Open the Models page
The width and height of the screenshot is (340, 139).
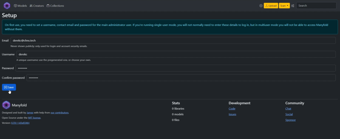(20, 6)
